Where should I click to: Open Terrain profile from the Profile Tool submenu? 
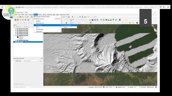click(x=69, y=25)
